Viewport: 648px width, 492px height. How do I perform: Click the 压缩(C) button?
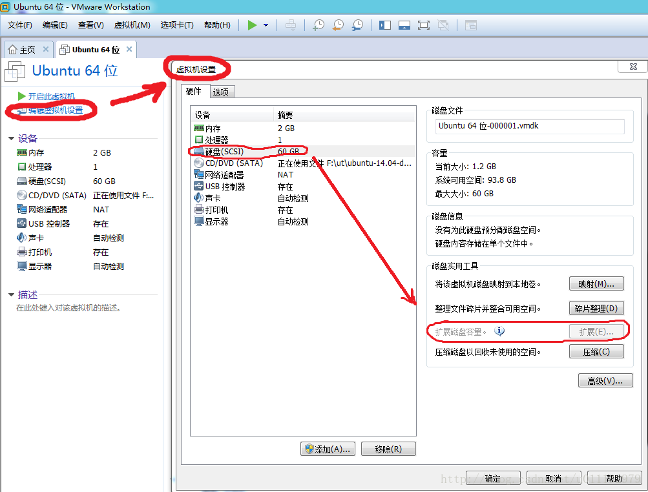596,352
